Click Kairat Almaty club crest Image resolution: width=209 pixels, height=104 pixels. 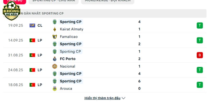pyautogui.click(x=55, y=29)
